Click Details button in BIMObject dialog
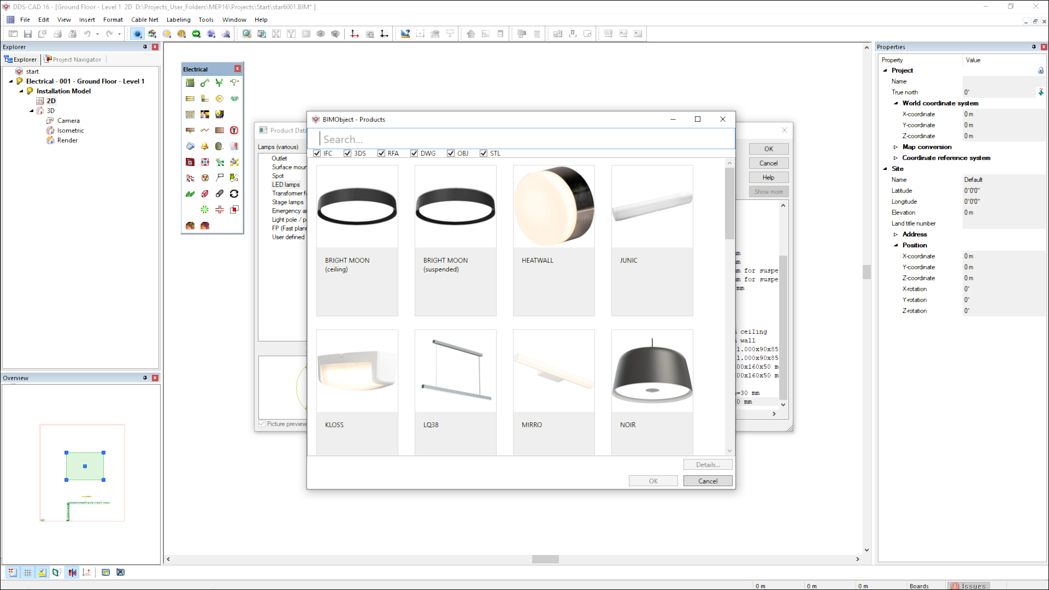 708,465
